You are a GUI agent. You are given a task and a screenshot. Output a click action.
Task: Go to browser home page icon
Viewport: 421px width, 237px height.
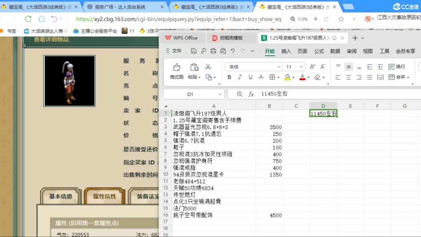[x=42, y=19]
